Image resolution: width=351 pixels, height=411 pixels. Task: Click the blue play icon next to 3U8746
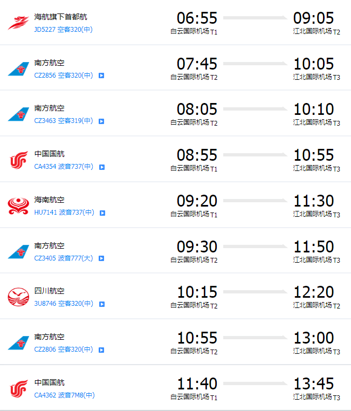pyautogui.click(x=102, y=304)
